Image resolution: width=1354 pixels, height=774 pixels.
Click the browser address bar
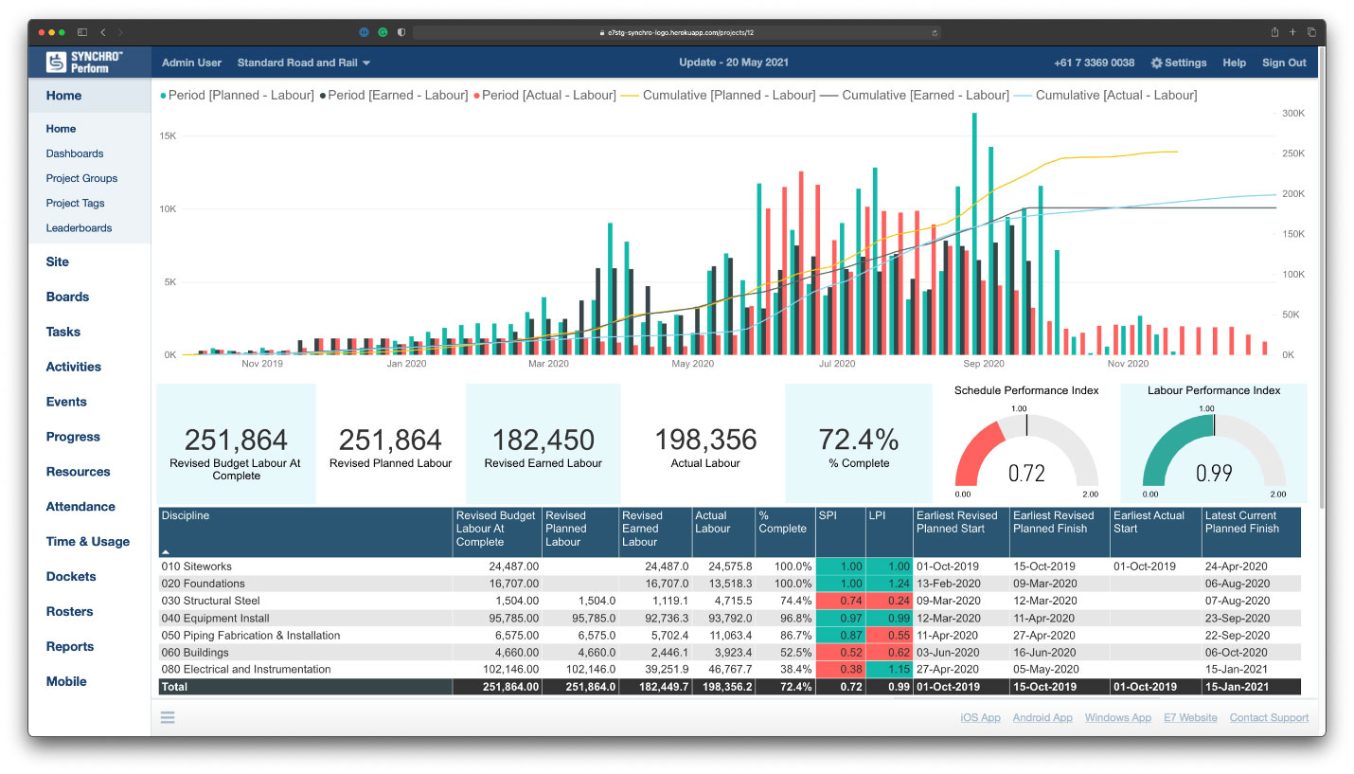click(676, 32)
